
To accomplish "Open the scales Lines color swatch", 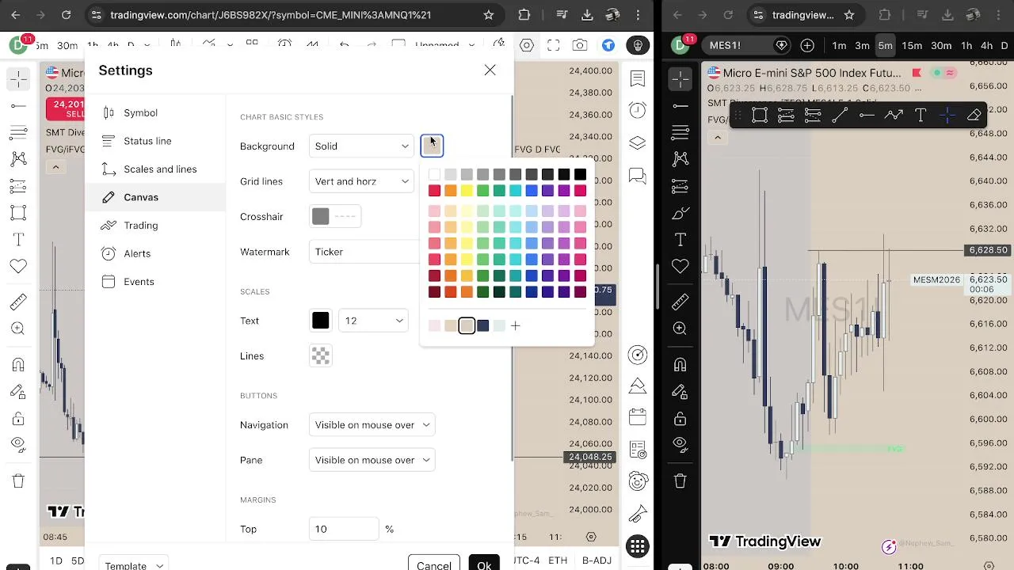I will click(321, 356).
